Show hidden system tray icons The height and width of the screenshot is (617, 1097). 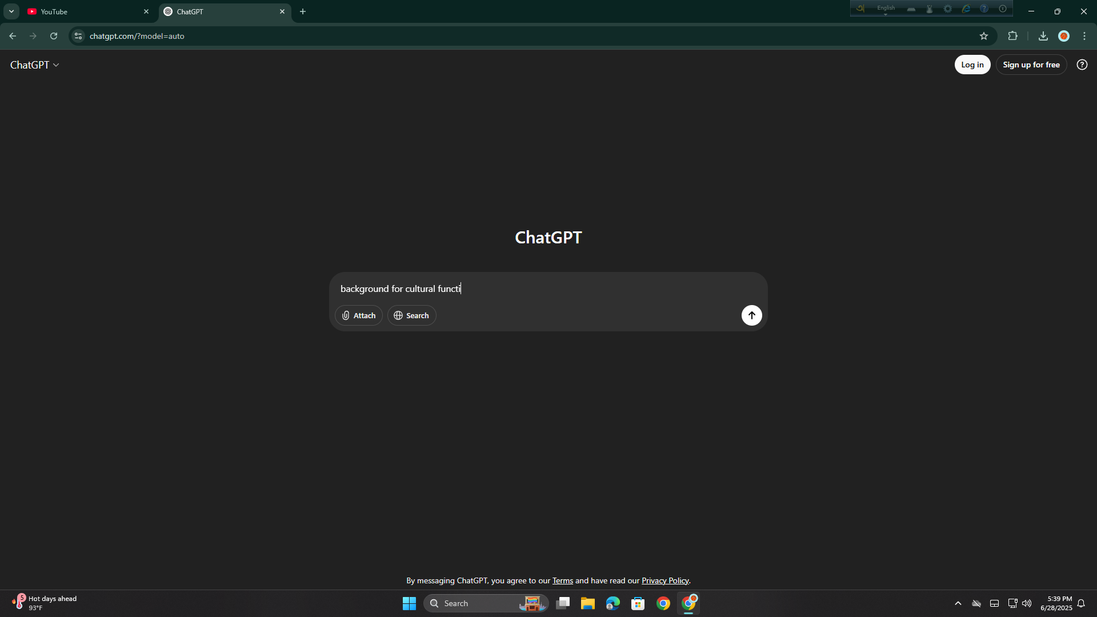point(958,603)
